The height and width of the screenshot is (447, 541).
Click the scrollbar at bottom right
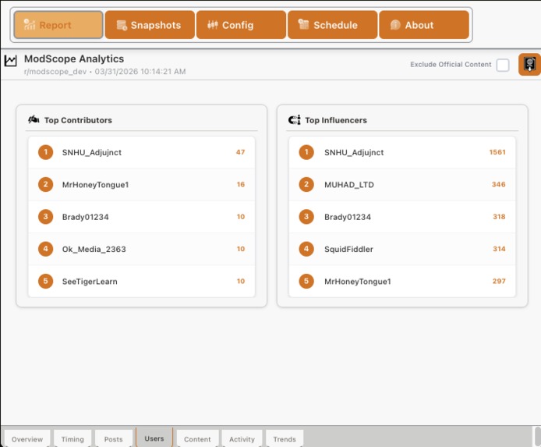coord(538,436)
